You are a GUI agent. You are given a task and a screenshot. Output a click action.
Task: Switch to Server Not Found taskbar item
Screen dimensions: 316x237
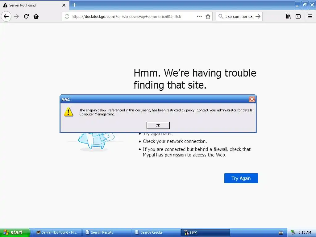pyautogui.click(x=57, y=233)
